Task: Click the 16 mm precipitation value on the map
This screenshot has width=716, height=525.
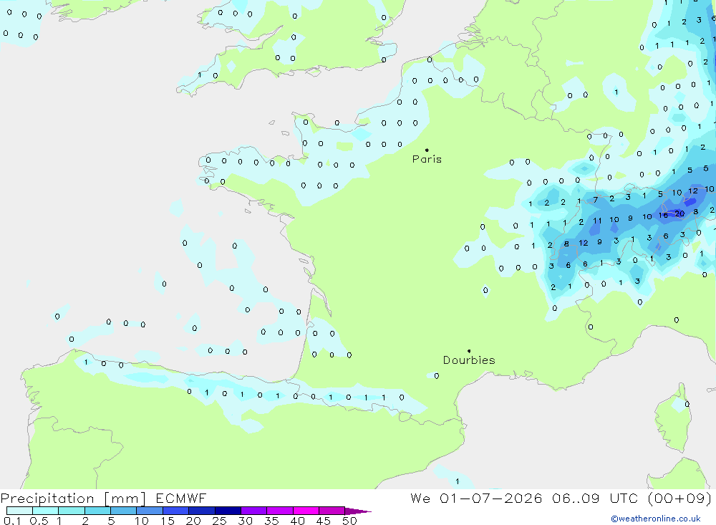Action: tap(663, 215)
